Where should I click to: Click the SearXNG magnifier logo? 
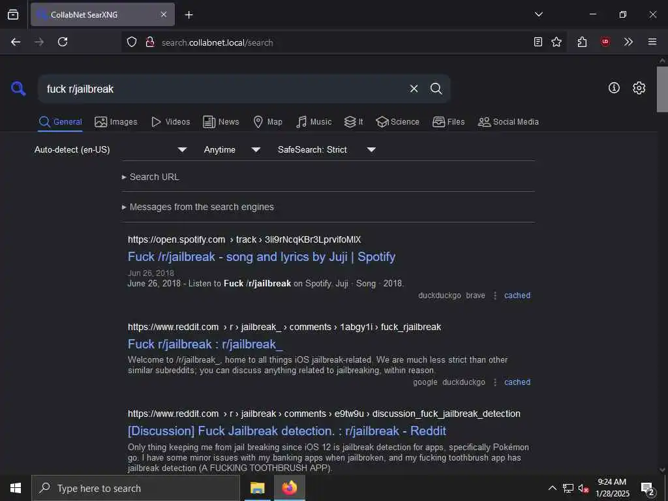(18, 89)
